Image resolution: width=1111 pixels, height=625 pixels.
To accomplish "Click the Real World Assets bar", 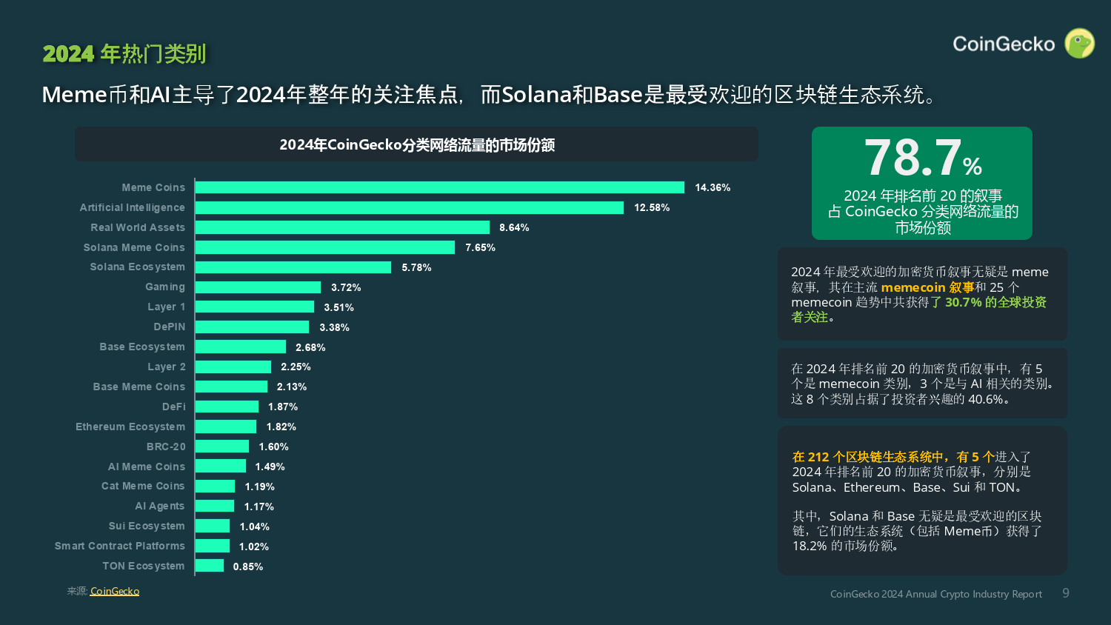I will point(342,227).
